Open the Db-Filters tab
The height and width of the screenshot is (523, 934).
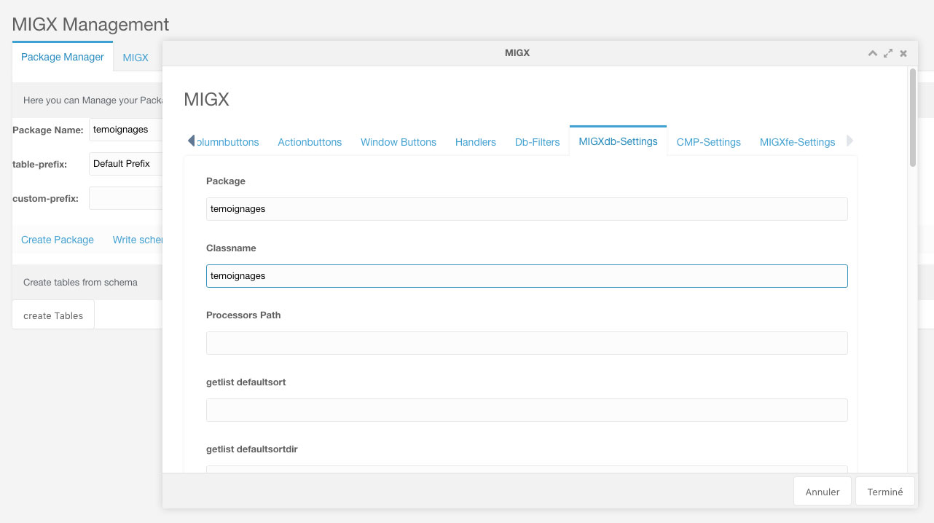pos(538,142)
